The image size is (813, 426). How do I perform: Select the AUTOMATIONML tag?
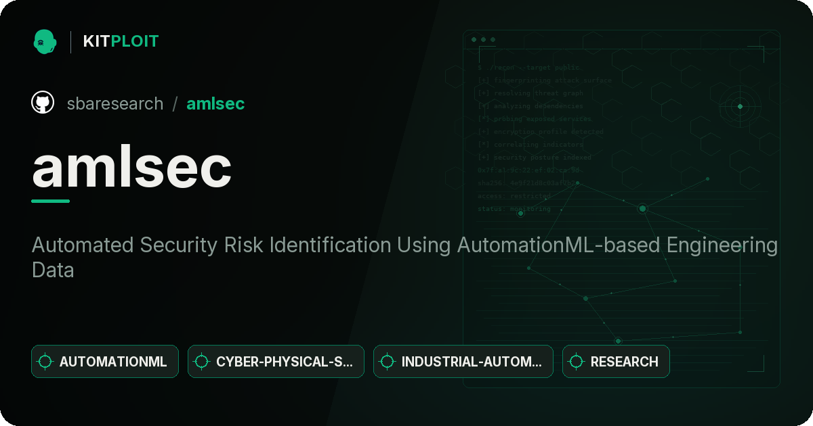(105, 362)
